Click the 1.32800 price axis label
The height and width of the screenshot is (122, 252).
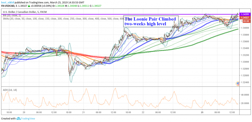click(x=245, y=69)
